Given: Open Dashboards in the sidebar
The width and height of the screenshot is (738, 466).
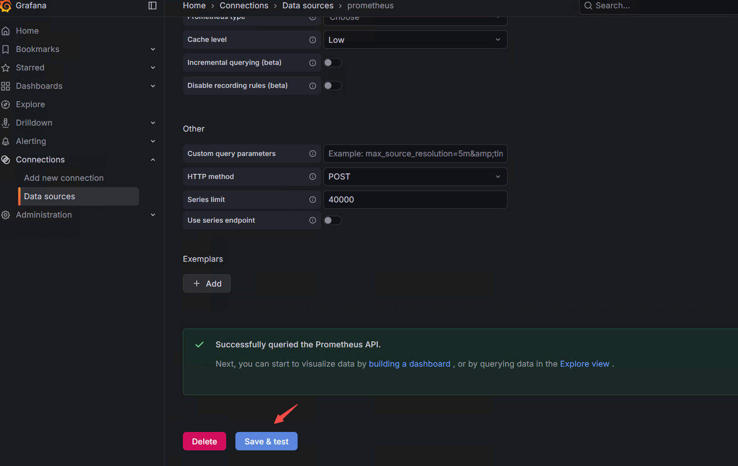Looking at the screenshot, I should (x=39, y=86).
